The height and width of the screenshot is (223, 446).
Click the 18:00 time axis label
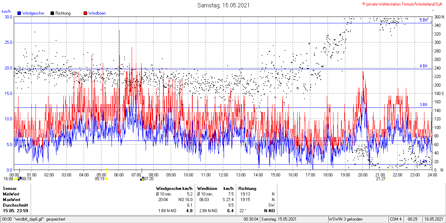[x=328, y=175]
